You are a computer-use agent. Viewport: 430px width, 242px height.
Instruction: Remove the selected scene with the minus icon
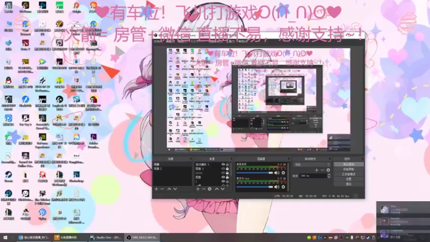(x=162, y=189)
